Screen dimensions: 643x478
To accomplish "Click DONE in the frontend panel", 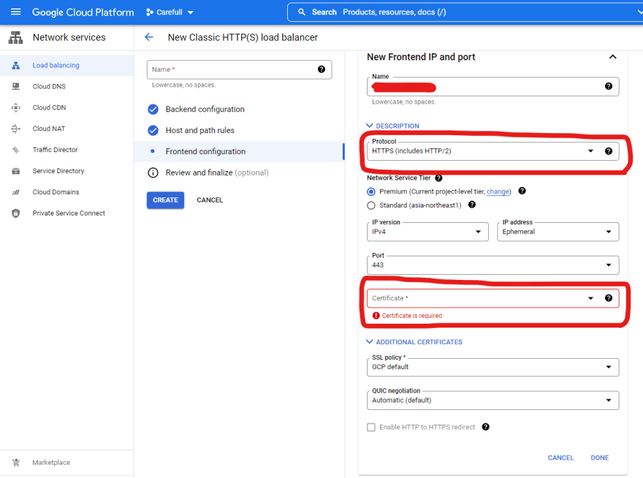I will click(600, 458).
